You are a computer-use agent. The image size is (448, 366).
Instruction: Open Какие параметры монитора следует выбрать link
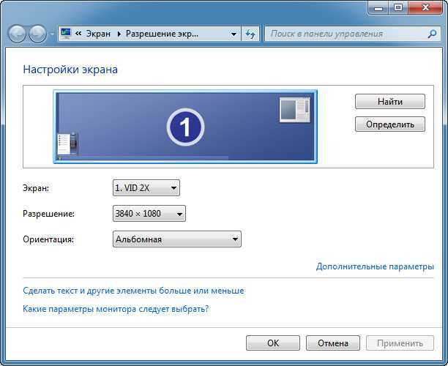pyautogui.click(x=116, y=309)
